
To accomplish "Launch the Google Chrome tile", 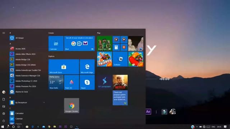I will (x=72, y=106).
